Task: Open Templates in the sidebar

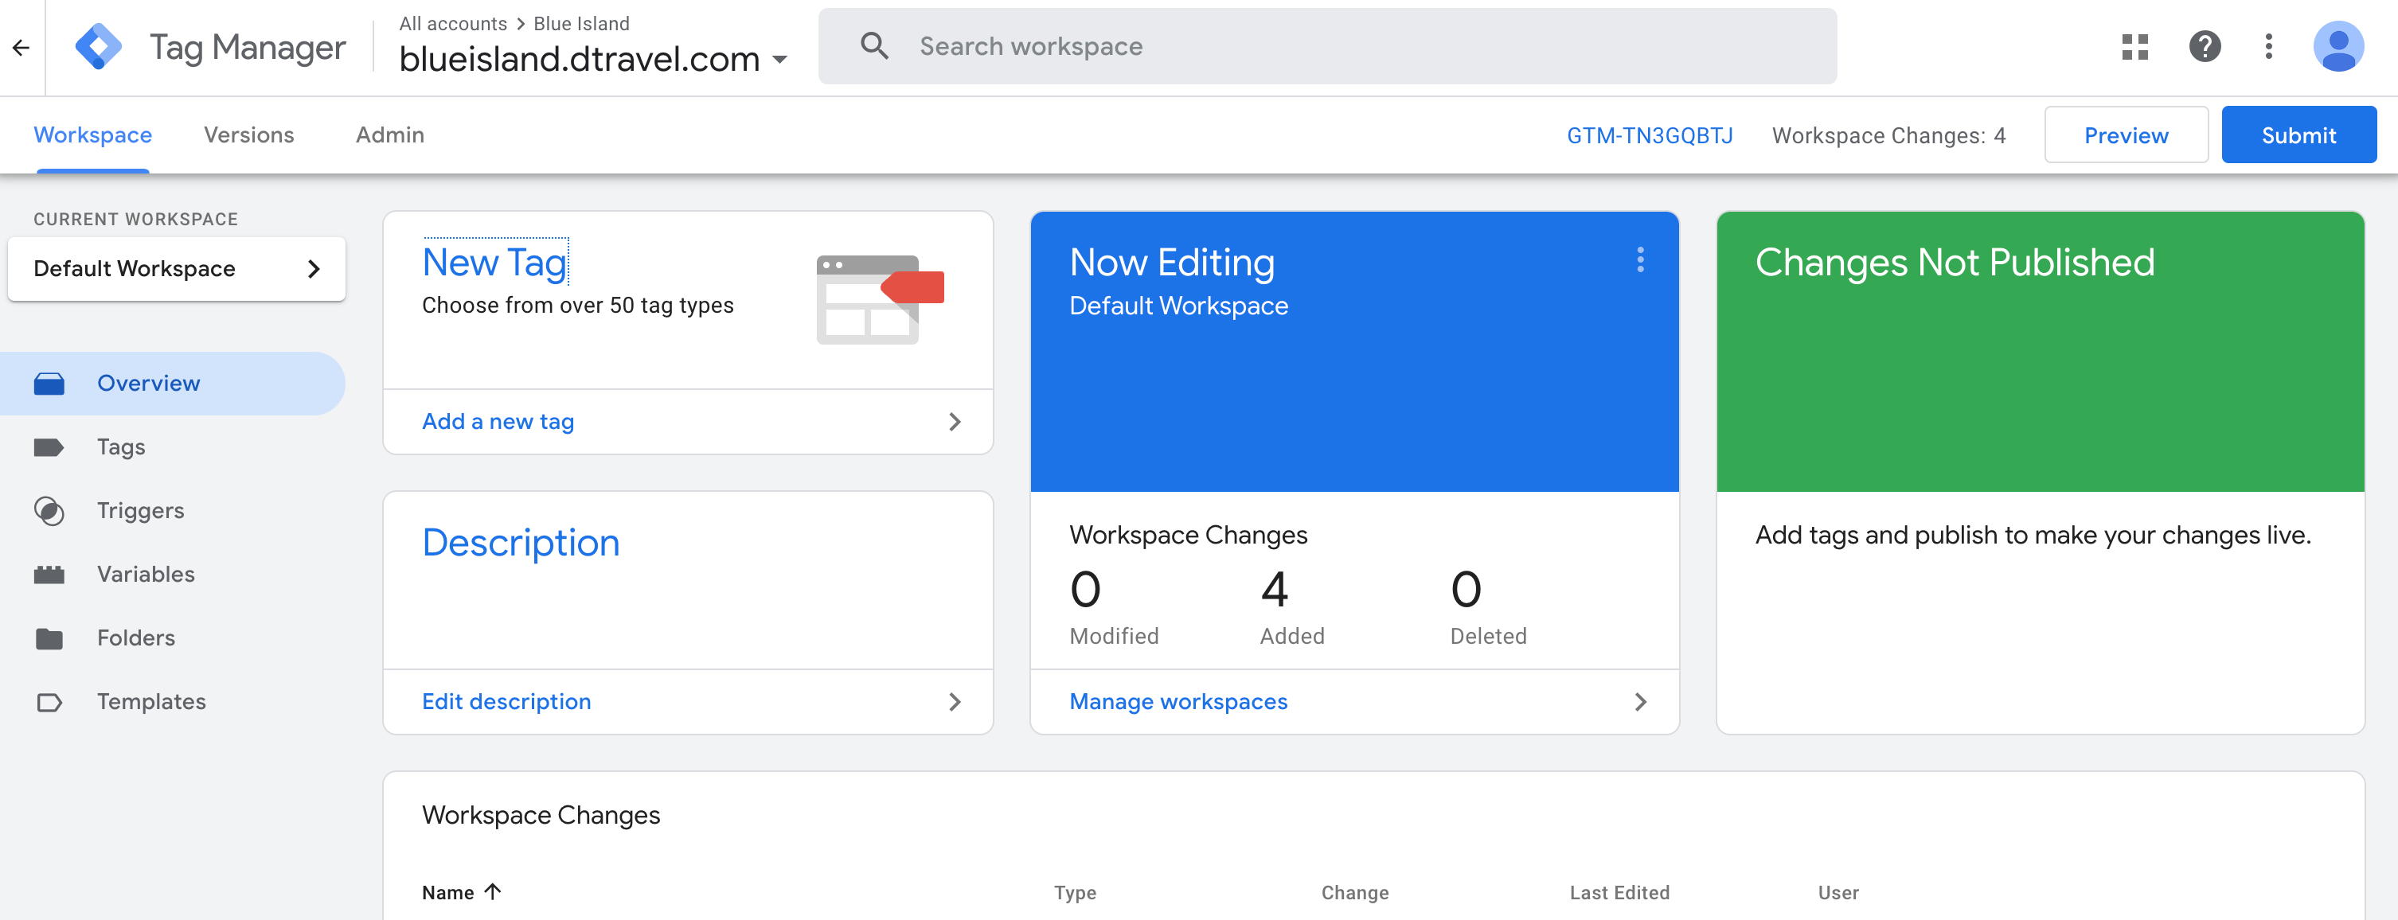Action: click(x=172, y=701)
